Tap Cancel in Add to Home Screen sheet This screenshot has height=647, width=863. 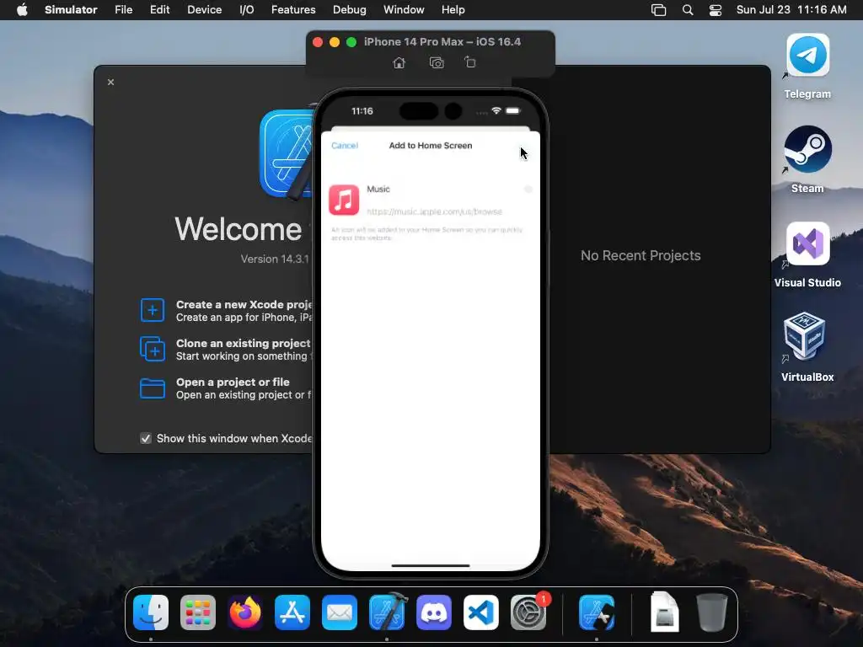pyautogui.click(x=345, y=146)
